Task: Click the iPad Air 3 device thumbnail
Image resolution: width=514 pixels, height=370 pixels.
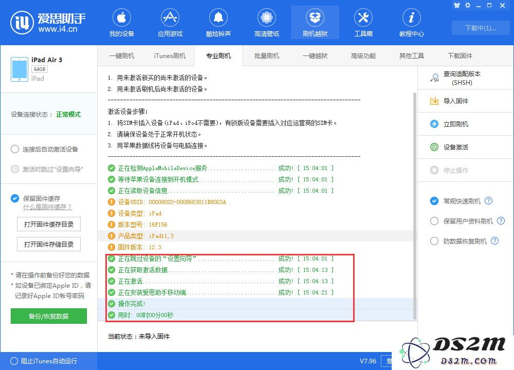Action: (x=20, y=69)
